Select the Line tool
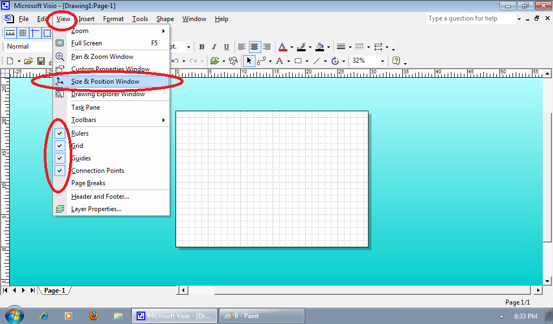 (x=316, y=61)
